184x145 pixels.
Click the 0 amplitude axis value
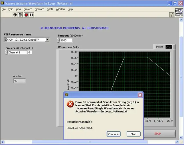tap(76, 76)
